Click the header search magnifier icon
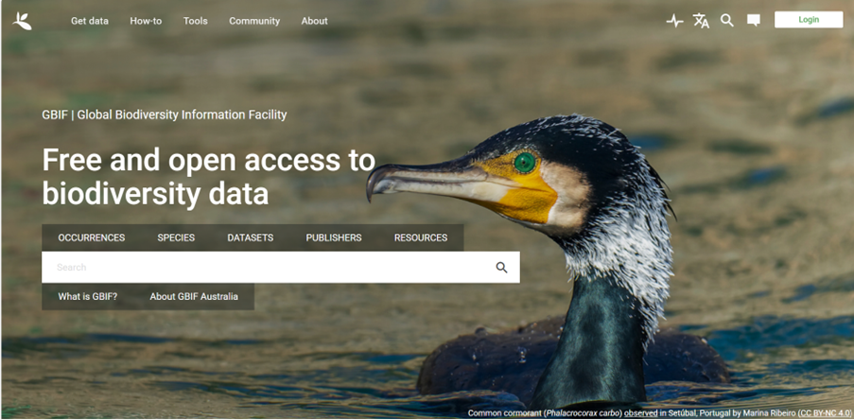 [727, 21]
